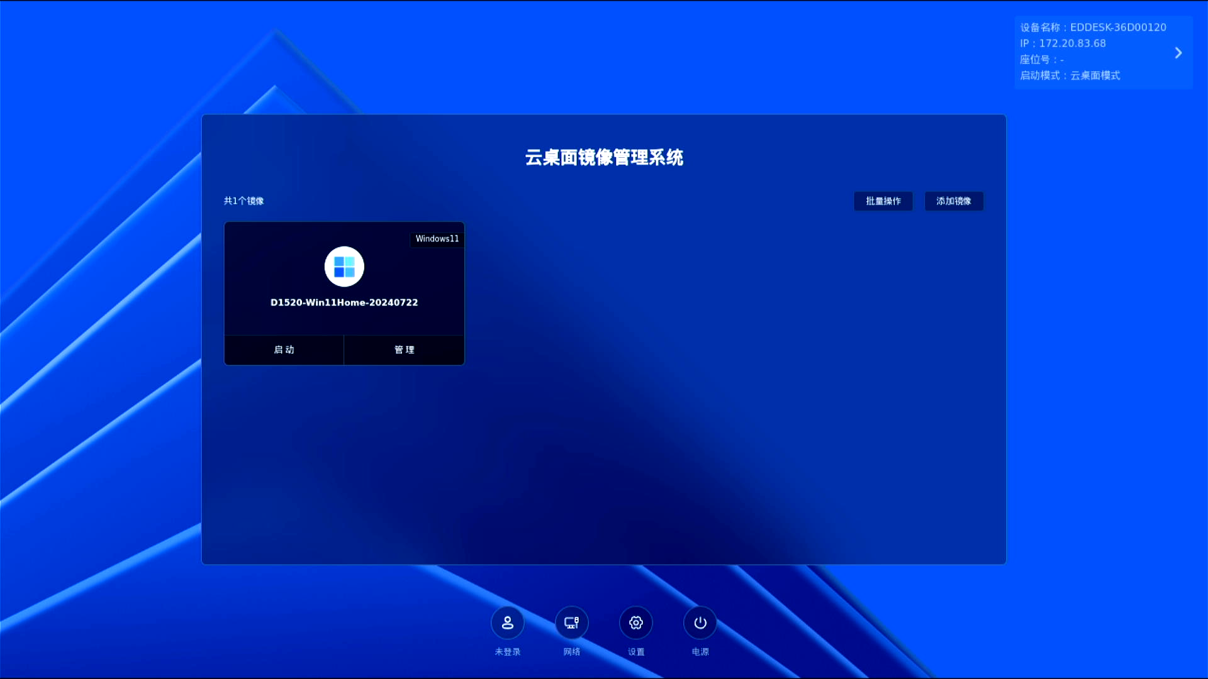Click the 批量操作 batch operation button
The width and height of the screenshot is (1208, 679).
point(883,201)
